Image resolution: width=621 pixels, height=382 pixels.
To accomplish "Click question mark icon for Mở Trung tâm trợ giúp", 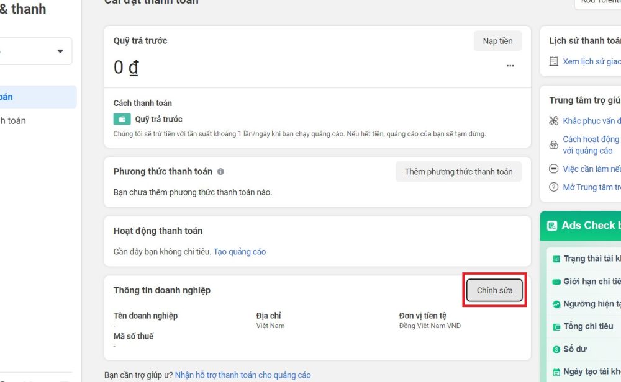I will pos(554,187).
